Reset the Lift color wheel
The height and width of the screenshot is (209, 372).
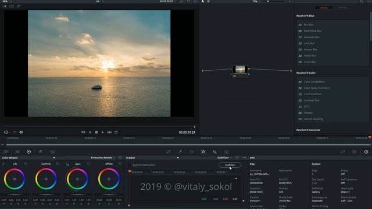26,164
